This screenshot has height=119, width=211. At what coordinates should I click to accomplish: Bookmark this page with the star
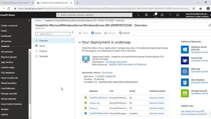click(x=194, y=9)
